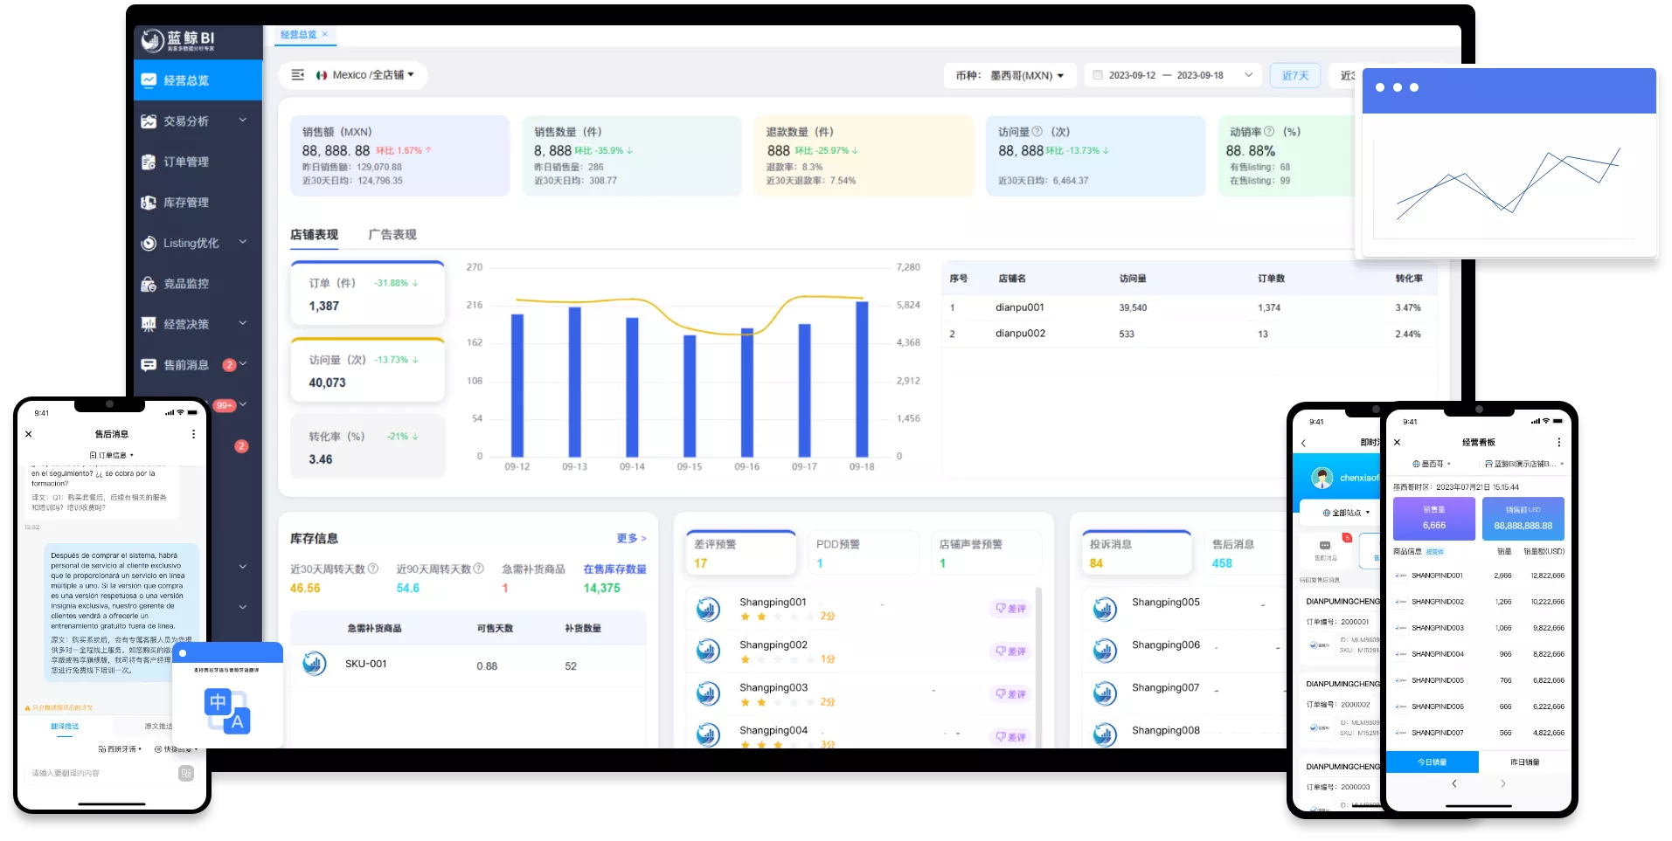1672x841 pixels.
Task: Open the 订单管理 sidebar icon
Action: [149, 162]
